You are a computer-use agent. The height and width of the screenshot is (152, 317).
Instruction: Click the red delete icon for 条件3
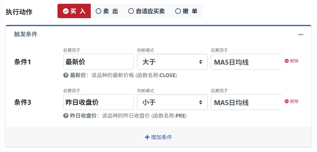pyautogui.click(x=287, y=101)
